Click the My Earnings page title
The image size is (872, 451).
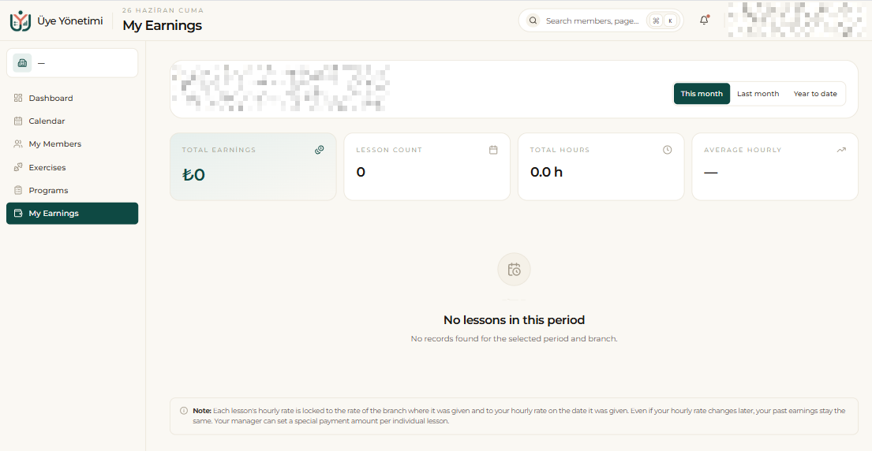click(163, 25)
